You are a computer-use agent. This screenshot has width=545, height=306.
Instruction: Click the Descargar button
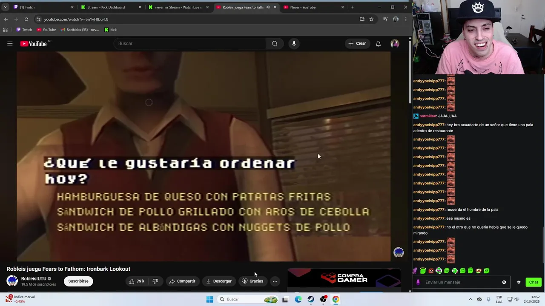[x=219, y=281]
